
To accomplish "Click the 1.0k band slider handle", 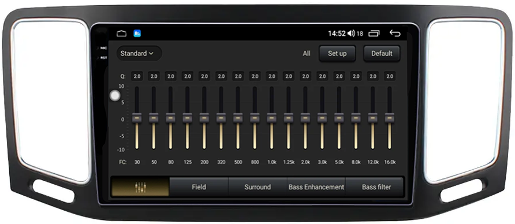I will [x=271, y=118].
